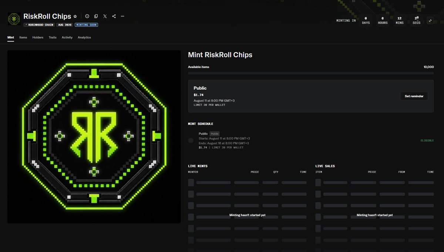Select the Public stage radio circle
Image resolution: width=444 pixels, height=252 pixels.
(x=191, y=140)
